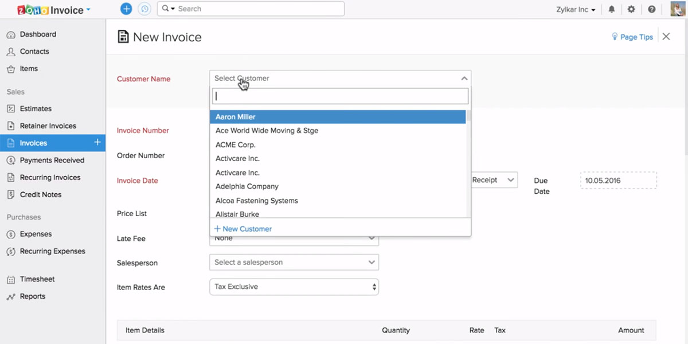The width and height of the screenshot is (688, 344).
Task: Click the New Customer link
Action: point(243,228)
